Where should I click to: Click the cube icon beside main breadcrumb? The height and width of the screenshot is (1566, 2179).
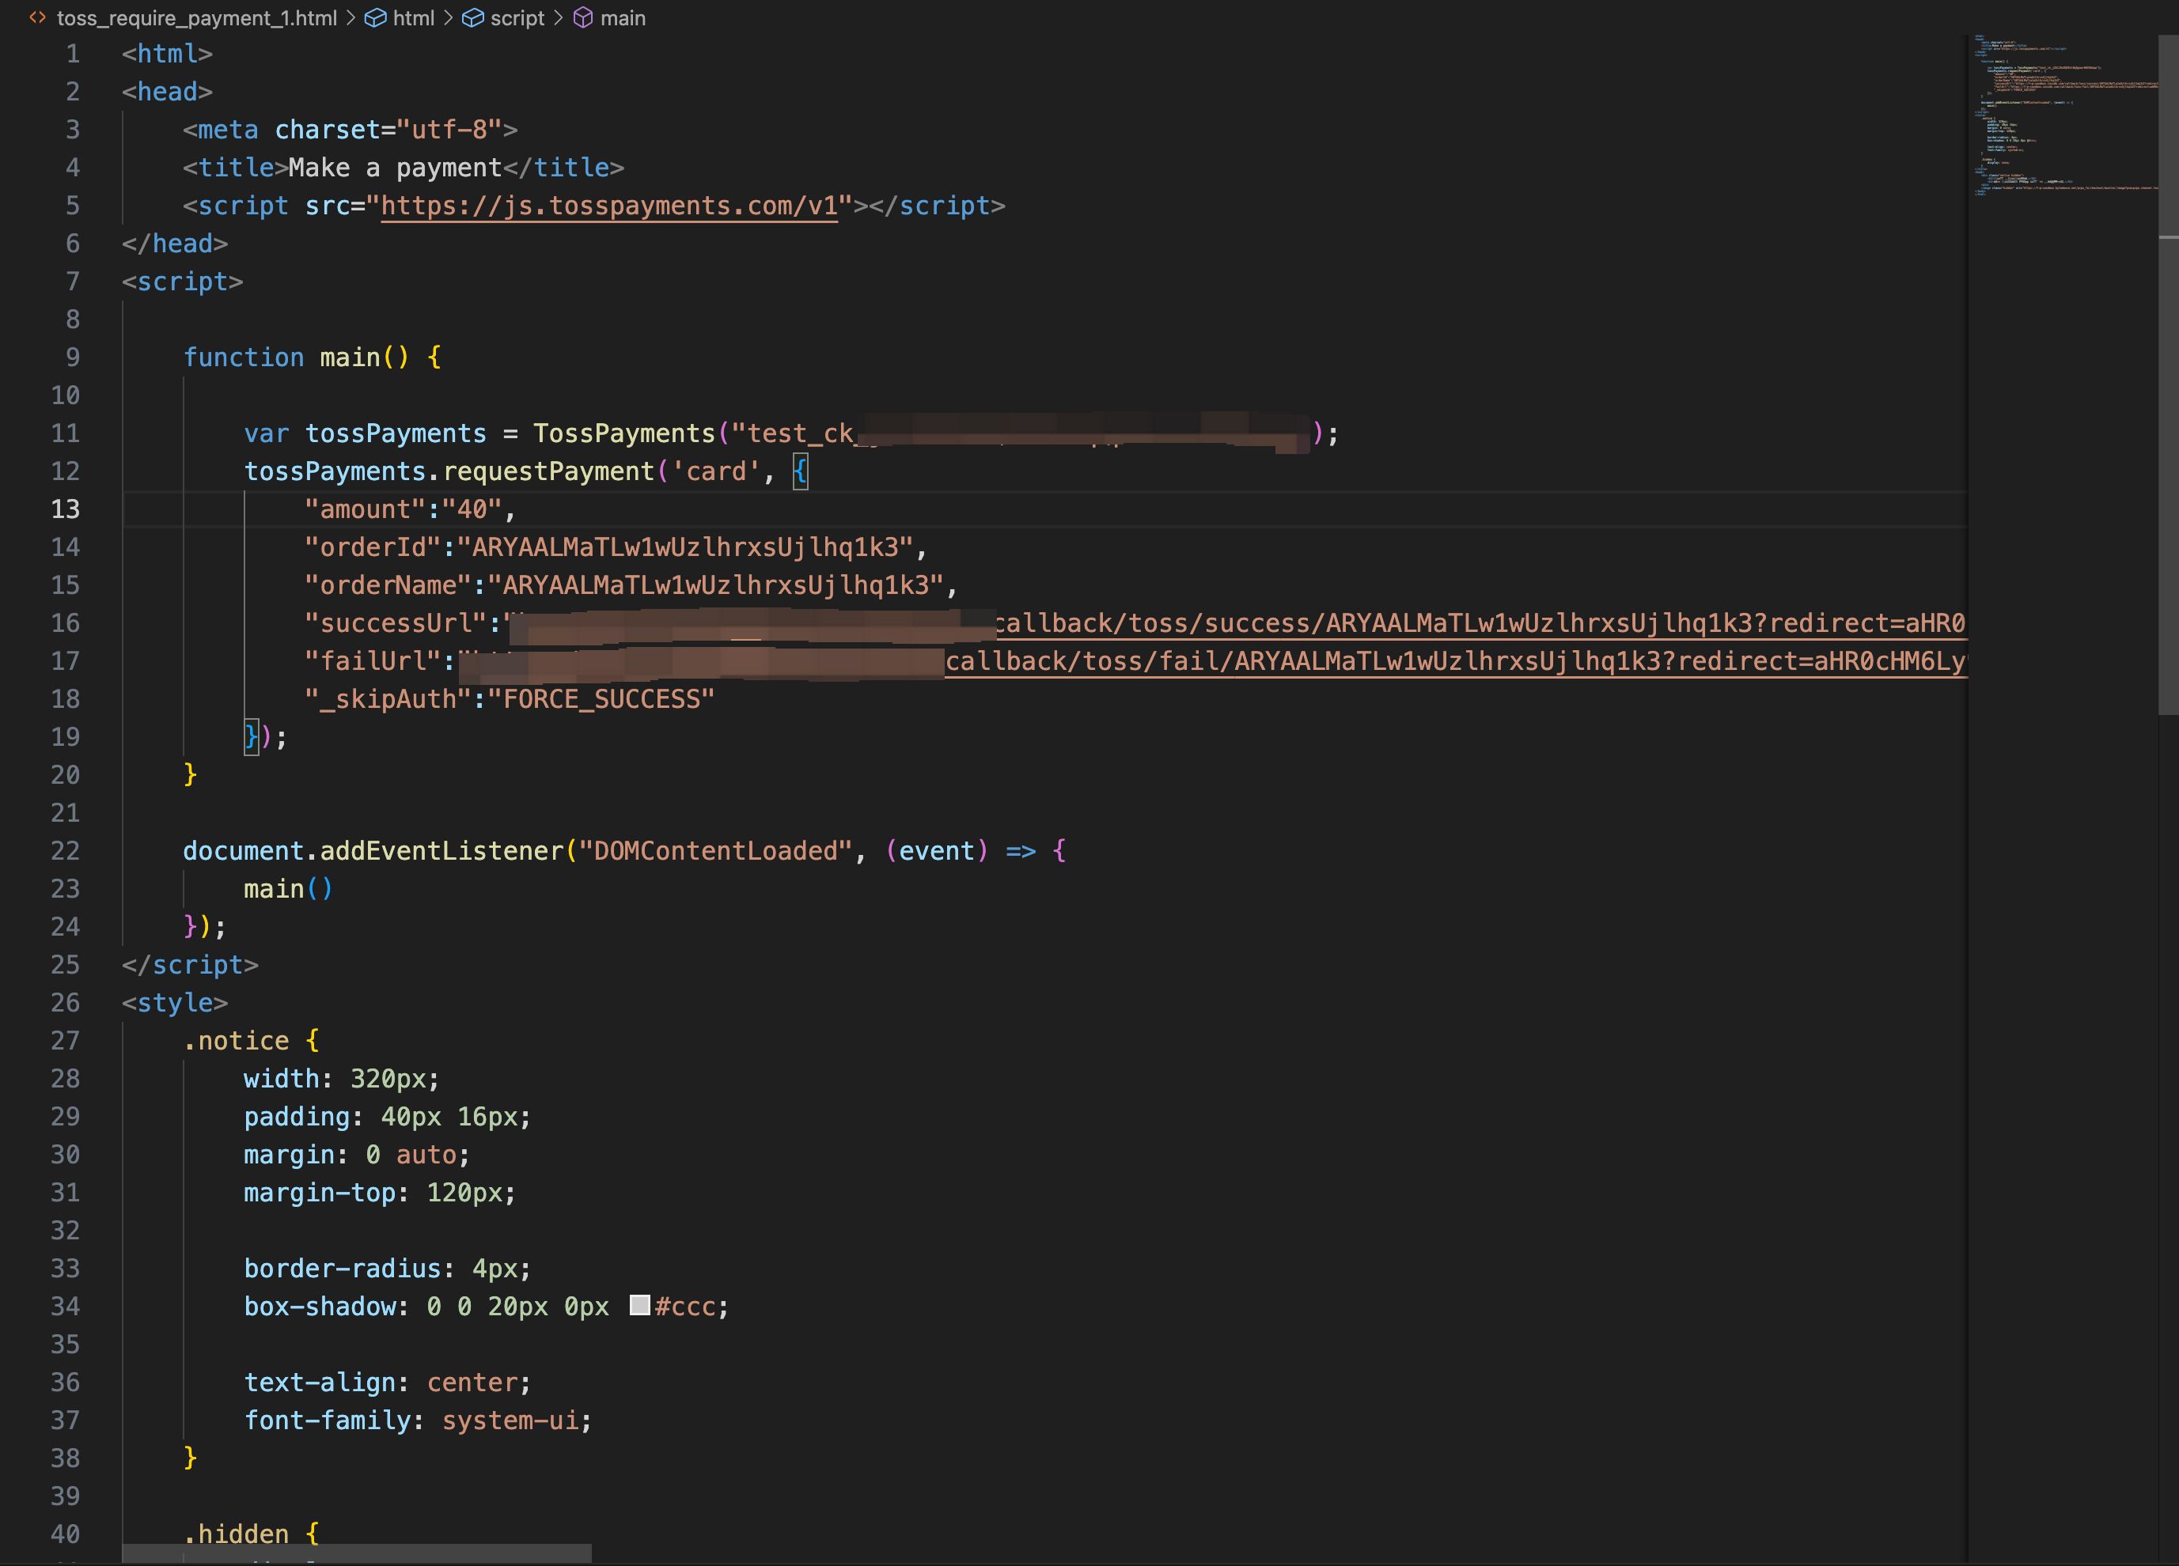pos(583,18)
